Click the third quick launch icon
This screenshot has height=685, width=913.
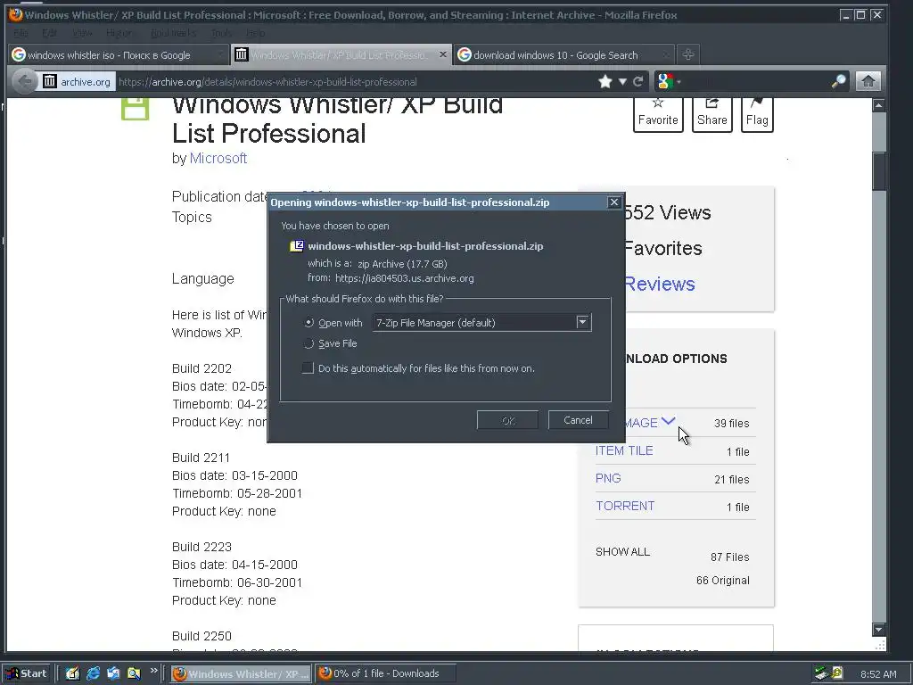[x=113, y=673]
